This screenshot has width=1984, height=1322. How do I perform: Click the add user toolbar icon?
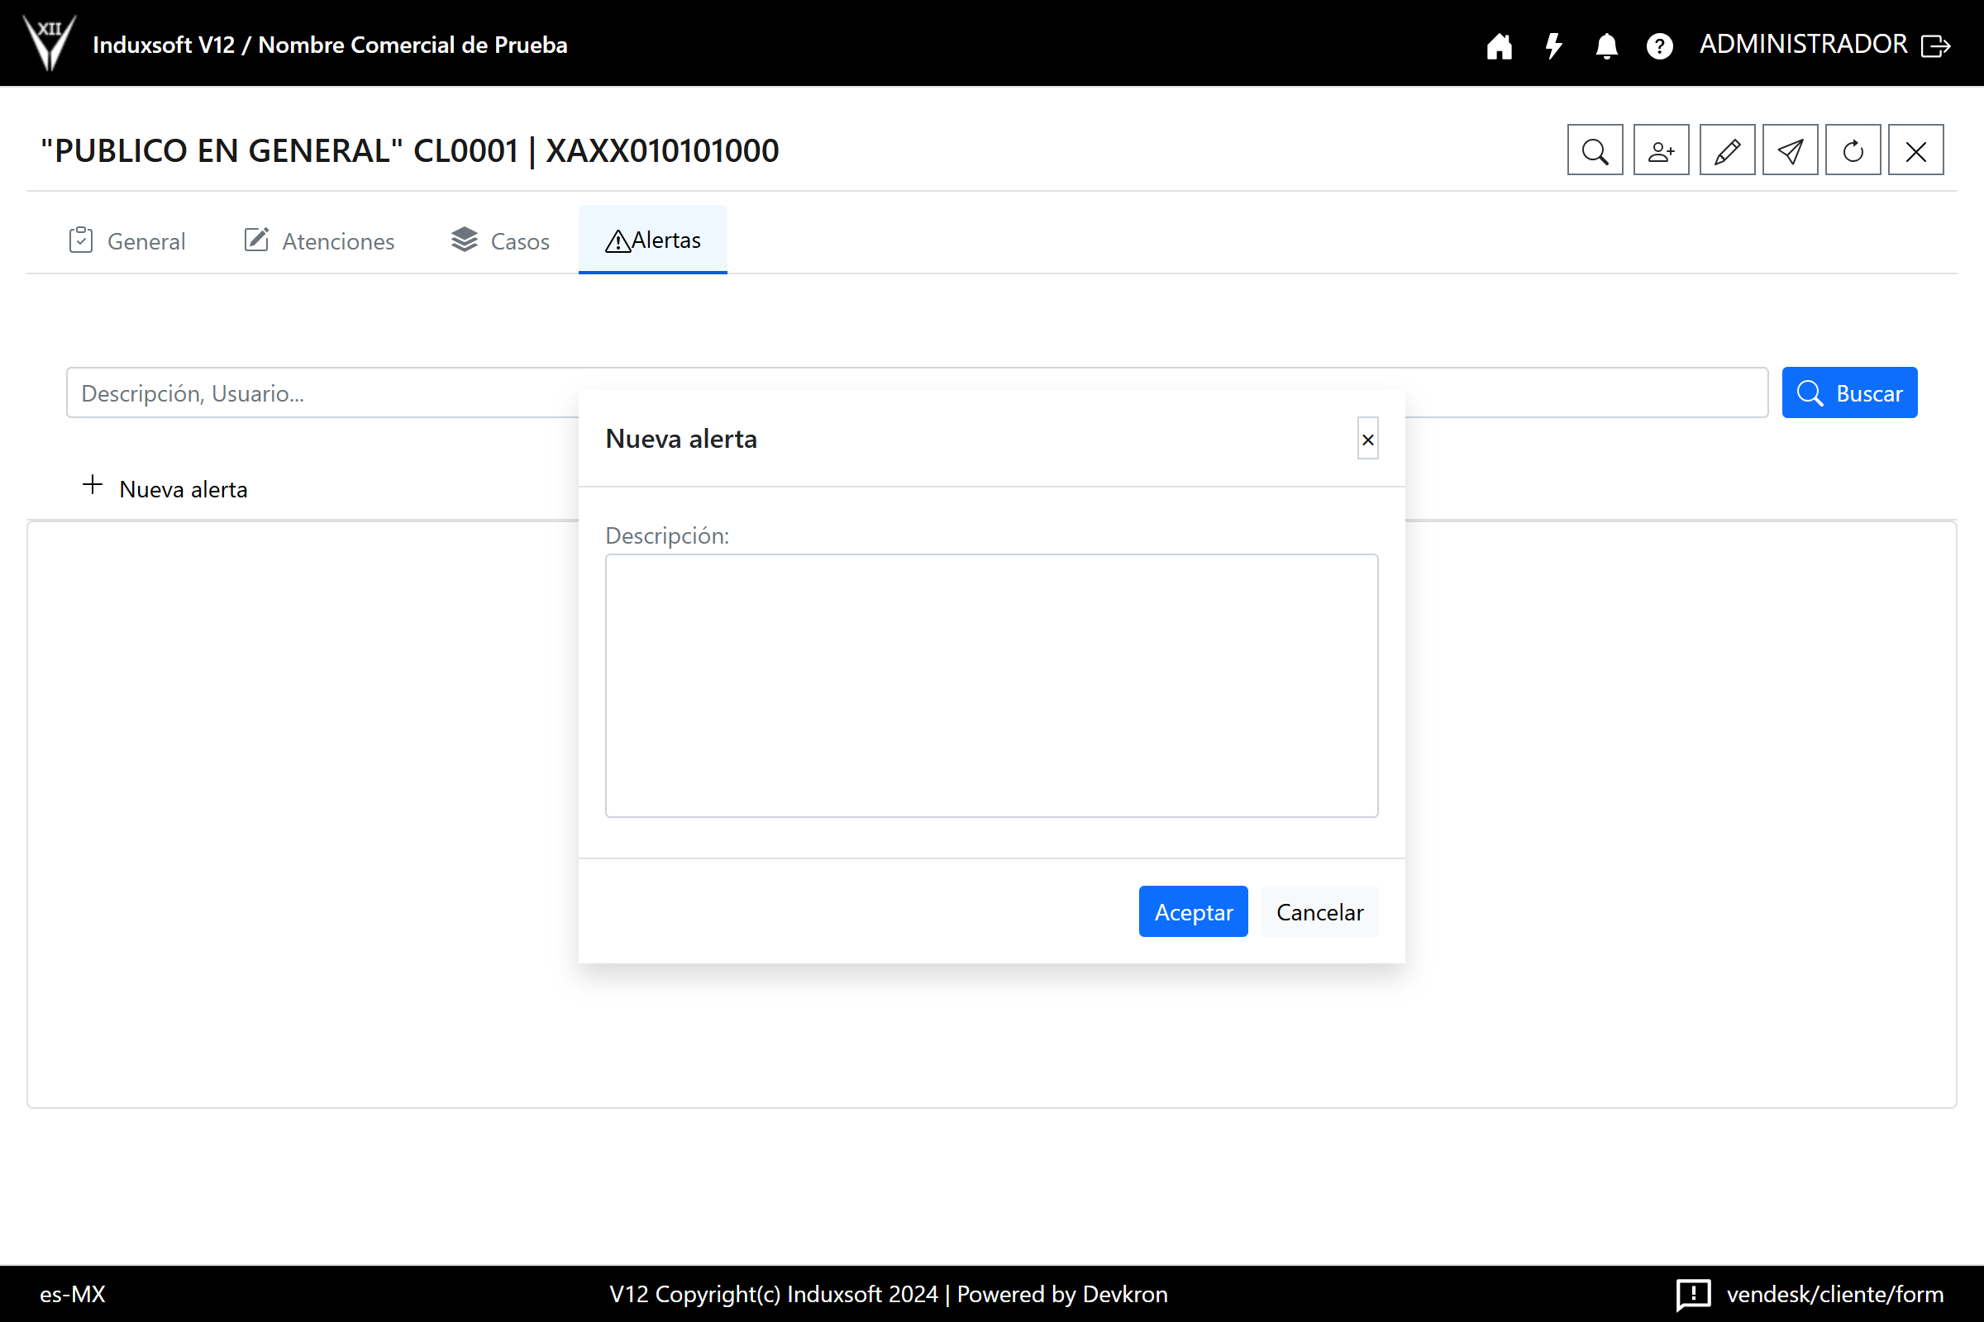point(1660,151)
